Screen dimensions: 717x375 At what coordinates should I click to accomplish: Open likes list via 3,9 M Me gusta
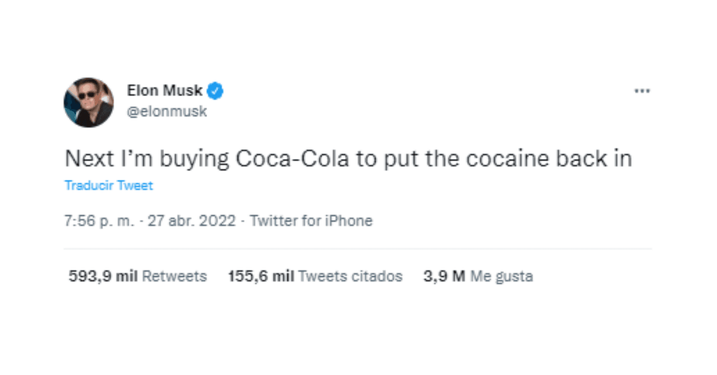click(x=478, y=276)
